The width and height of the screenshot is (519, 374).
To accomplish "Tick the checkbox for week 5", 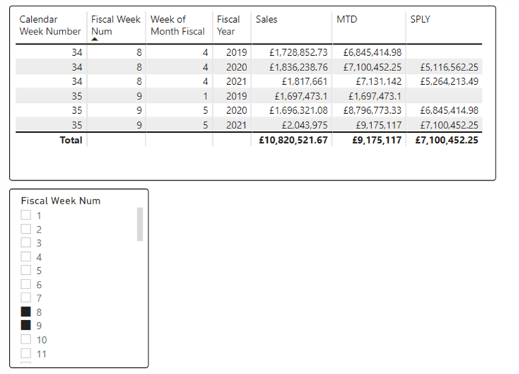I will pyautogui.click(x=26, y=270).
